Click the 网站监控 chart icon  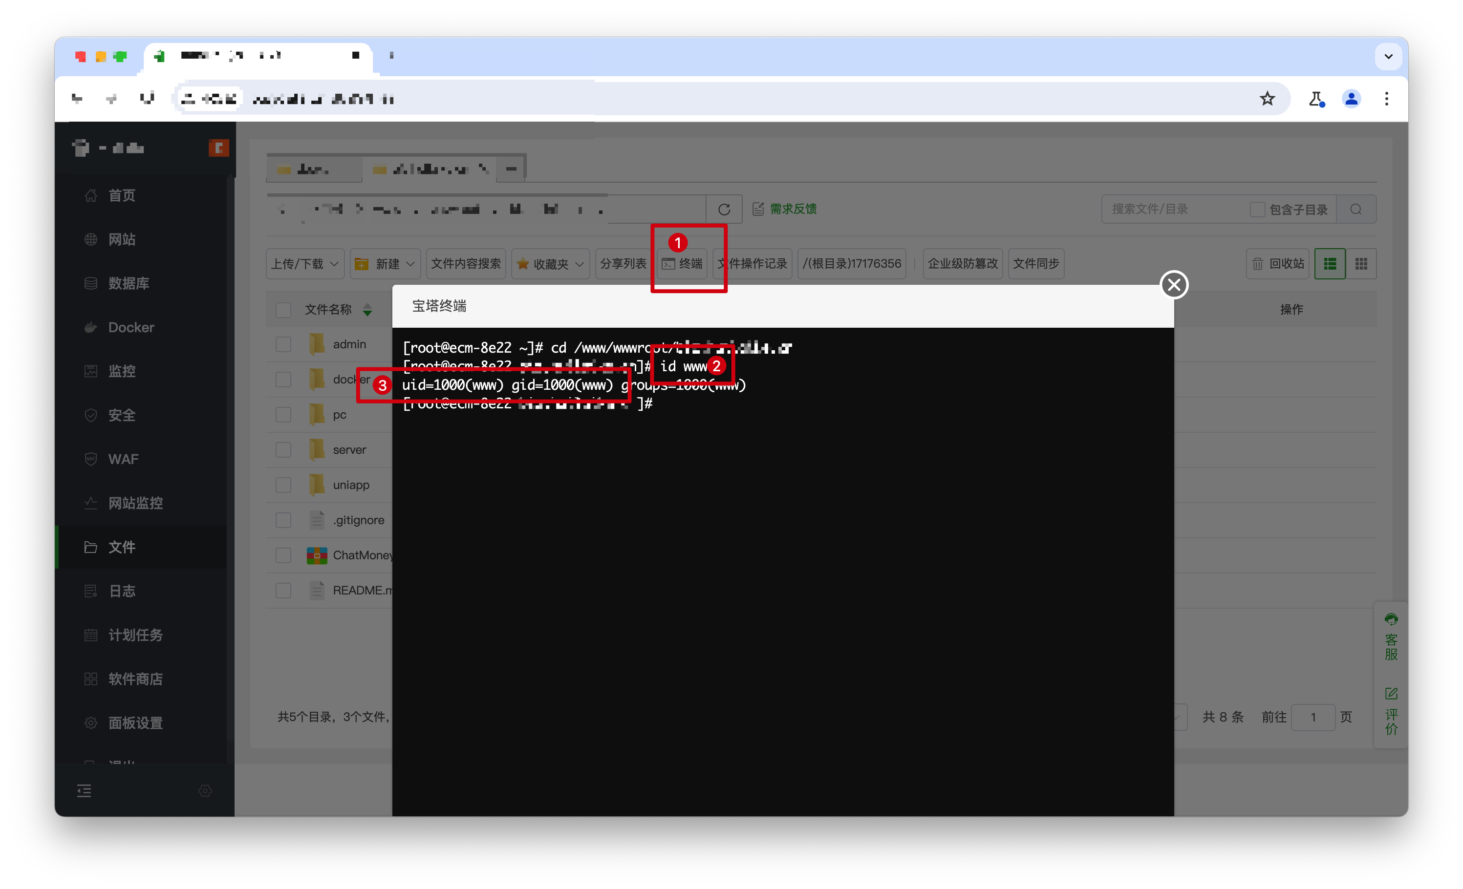pyautogui.click(x=90, y=503)
